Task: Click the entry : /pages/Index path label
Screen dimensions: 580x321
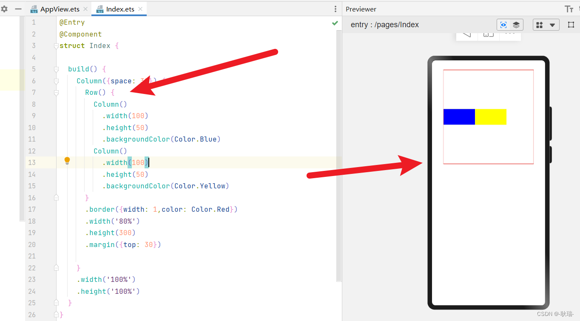Action: pyautogui.click(x=385, y=25)
